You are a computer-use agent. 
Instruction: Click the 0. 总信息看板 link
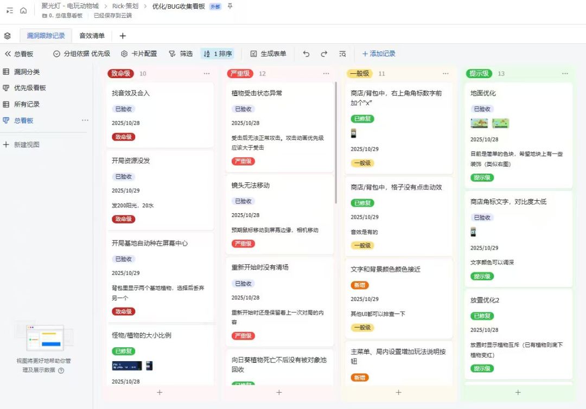(x=62, y=16)
